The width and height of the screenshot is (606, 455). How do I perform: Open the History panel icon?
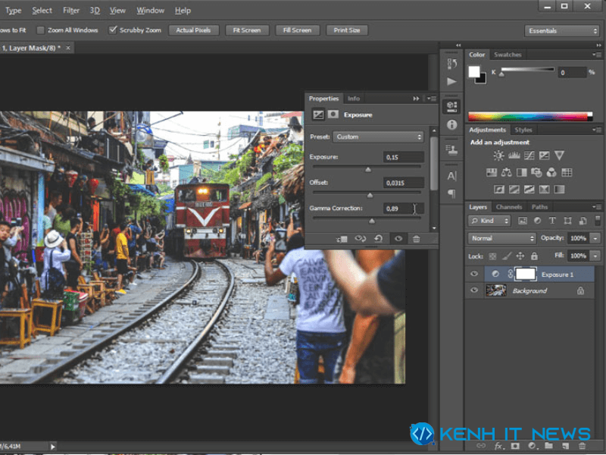click(451, 64)
